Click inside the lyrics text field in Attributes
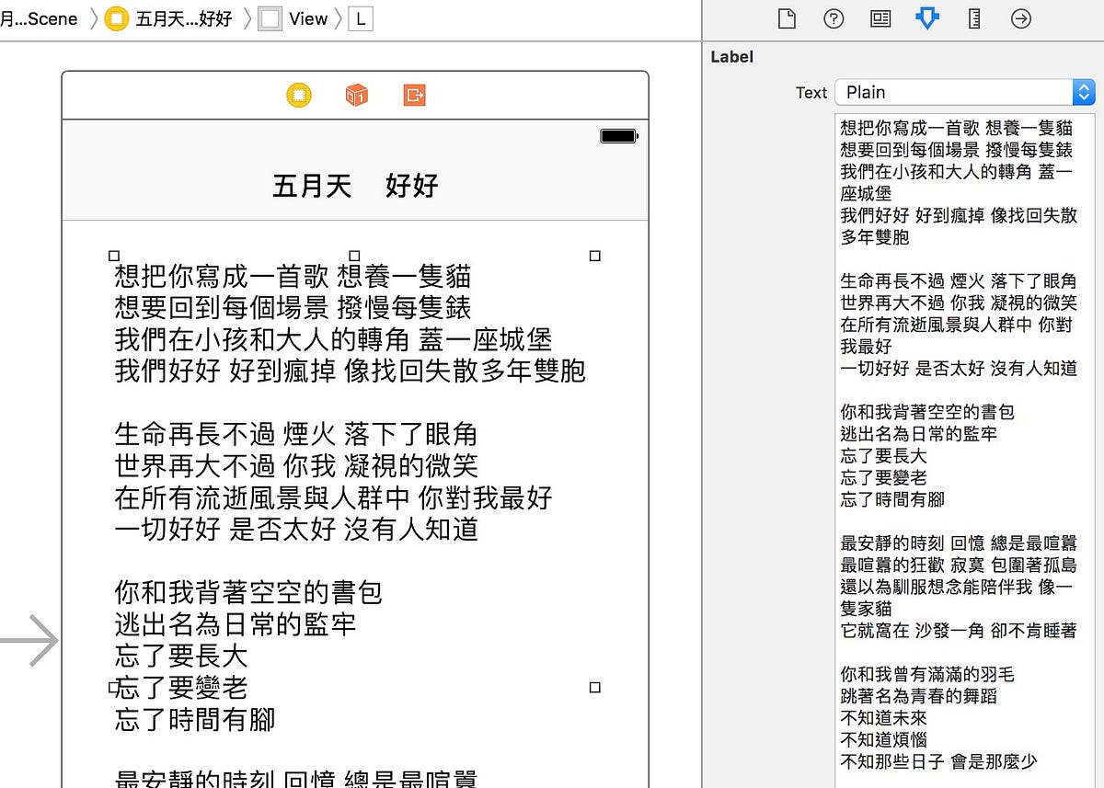Image resolution: width=1104 pixels, height=788 pixels. (957, 368)
